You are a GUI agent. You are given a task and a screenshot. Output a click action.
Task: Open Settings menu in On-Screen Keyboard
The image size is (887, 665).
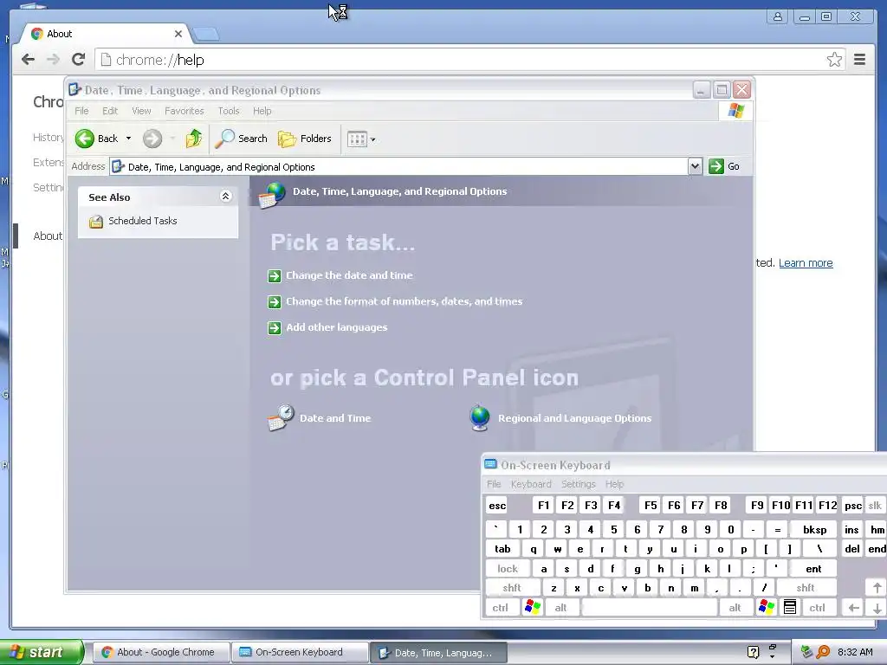578,484
